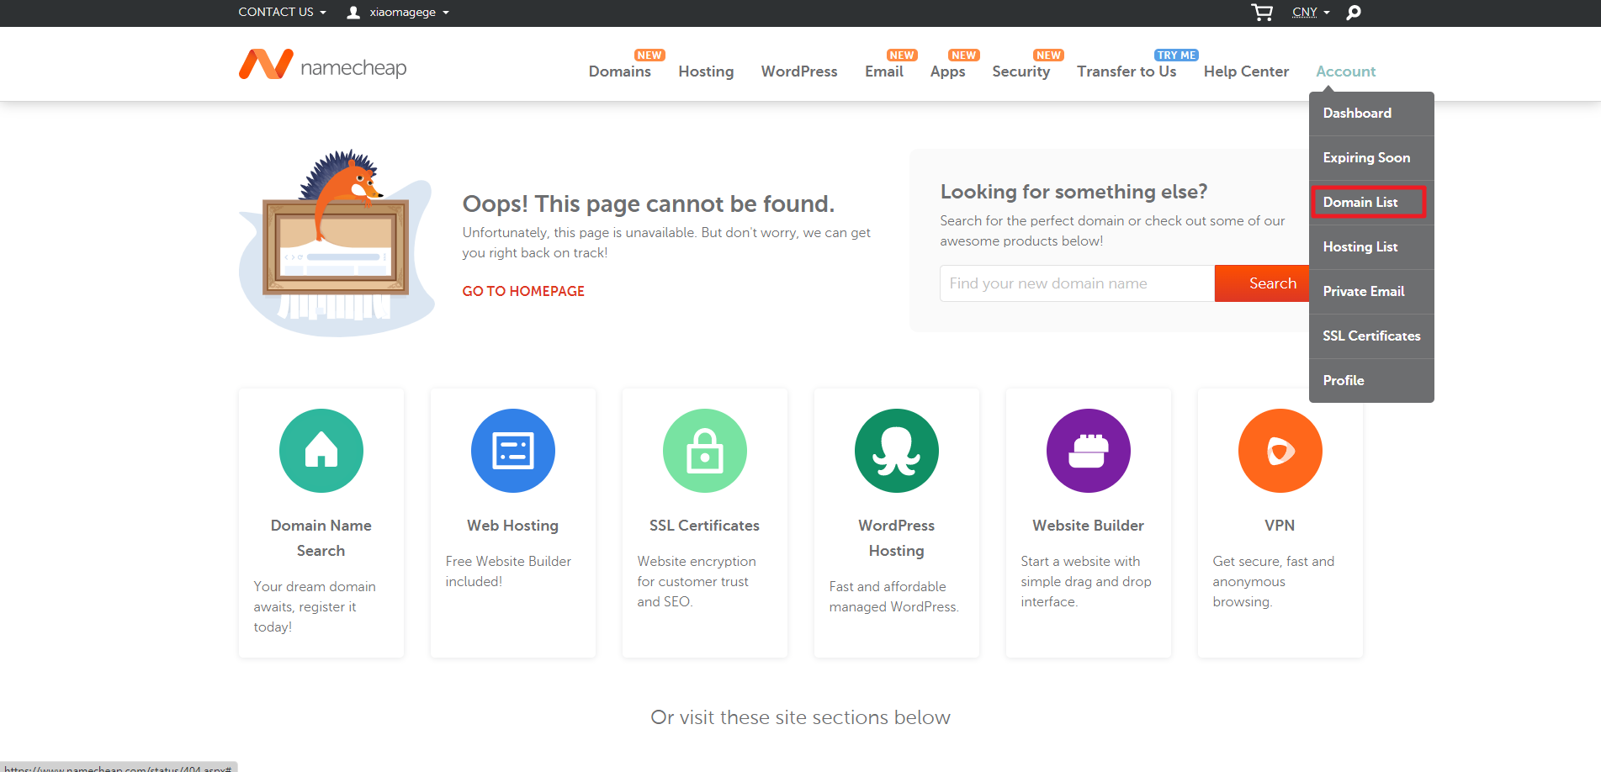1601x772 pixels.
Task: Open the shopping cart icon
Action: [1262, 12]
